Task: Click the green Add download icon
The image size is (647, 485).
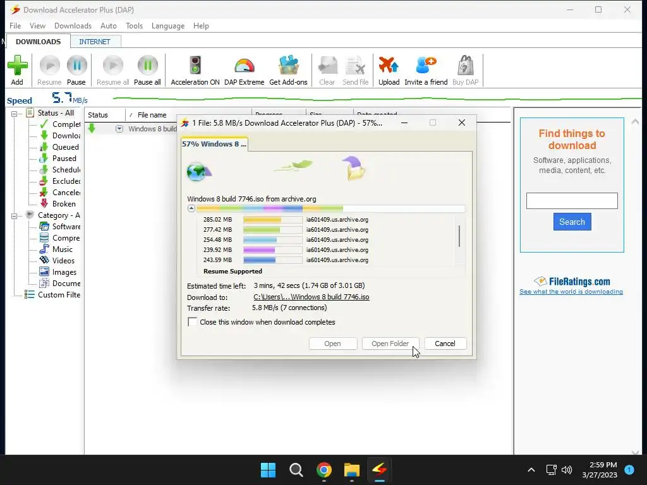Action: pyautogui.click(x=17, y=66)
